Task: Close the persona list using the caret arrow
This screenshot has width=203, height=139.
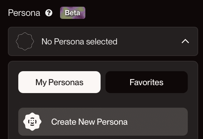Action: (x=185, y=41)
